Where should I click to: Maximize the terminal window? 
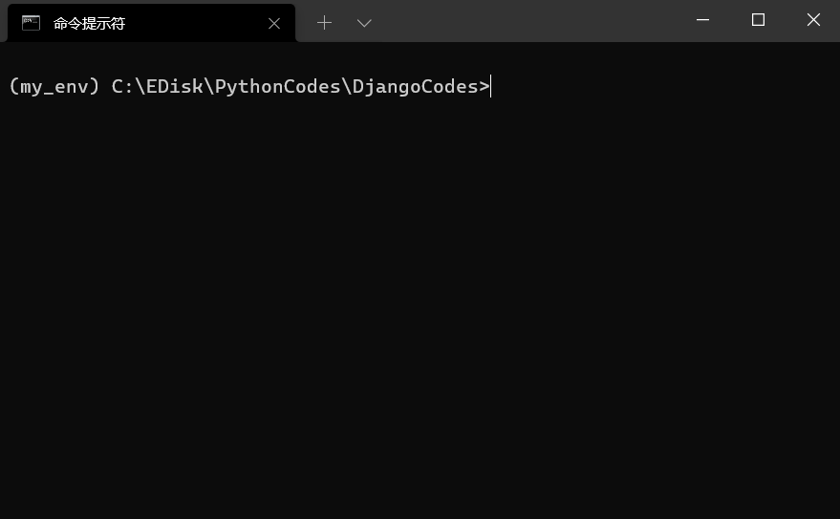758,20
